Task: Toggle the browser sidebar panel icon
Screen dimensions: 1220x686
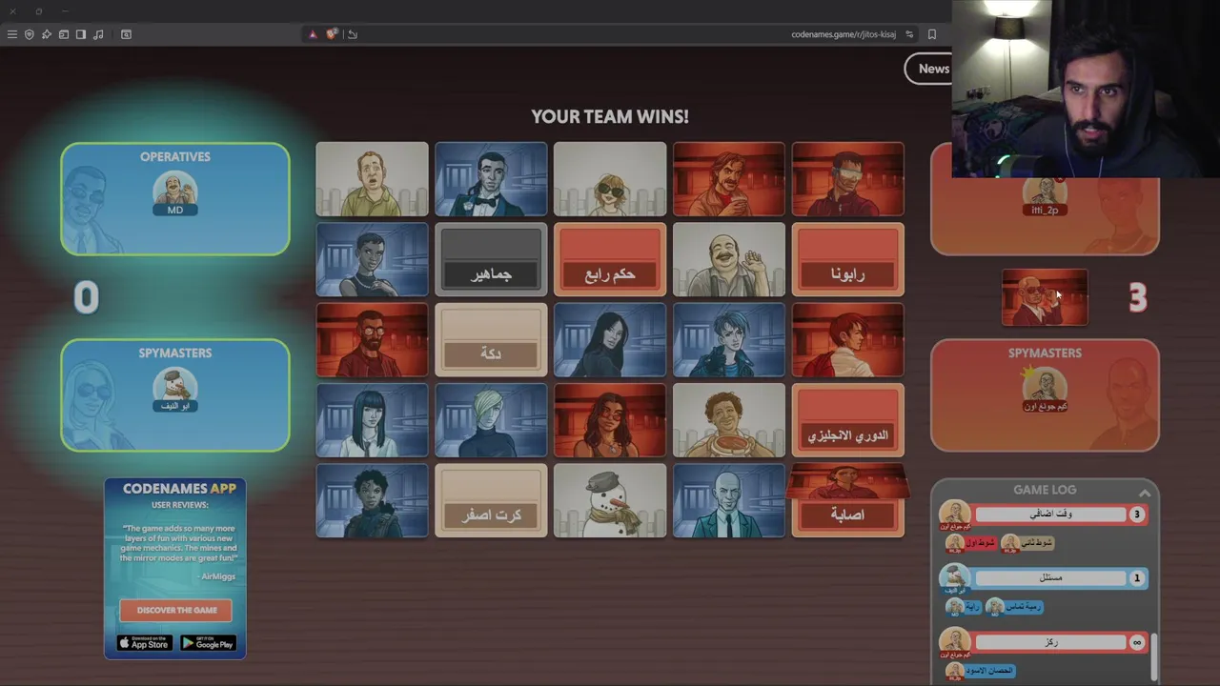Action: coord(81,34)
